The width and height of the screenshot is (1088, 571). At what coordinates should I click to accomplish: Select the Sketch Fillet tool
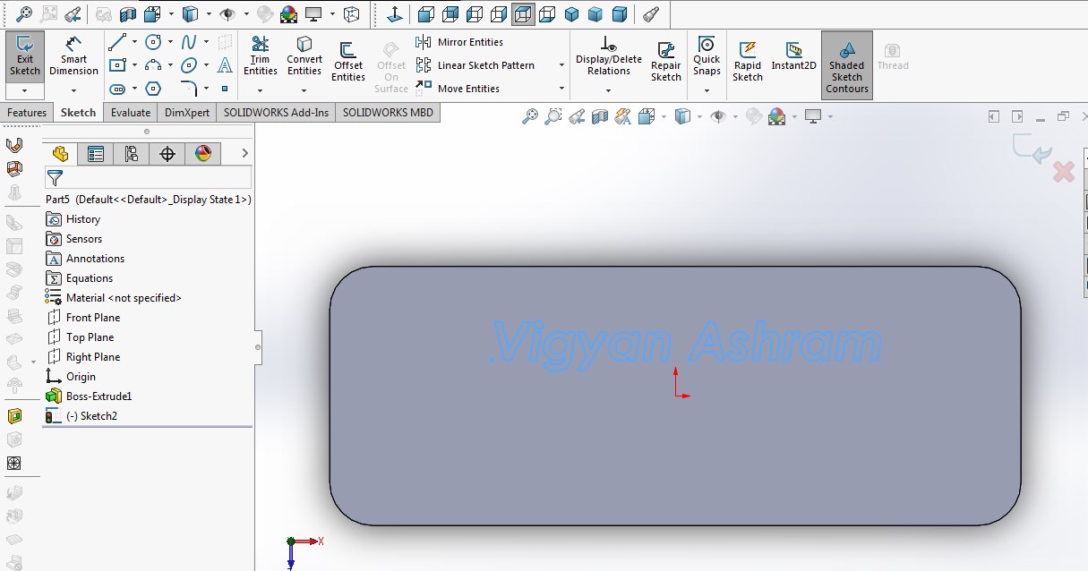point(189,89)
